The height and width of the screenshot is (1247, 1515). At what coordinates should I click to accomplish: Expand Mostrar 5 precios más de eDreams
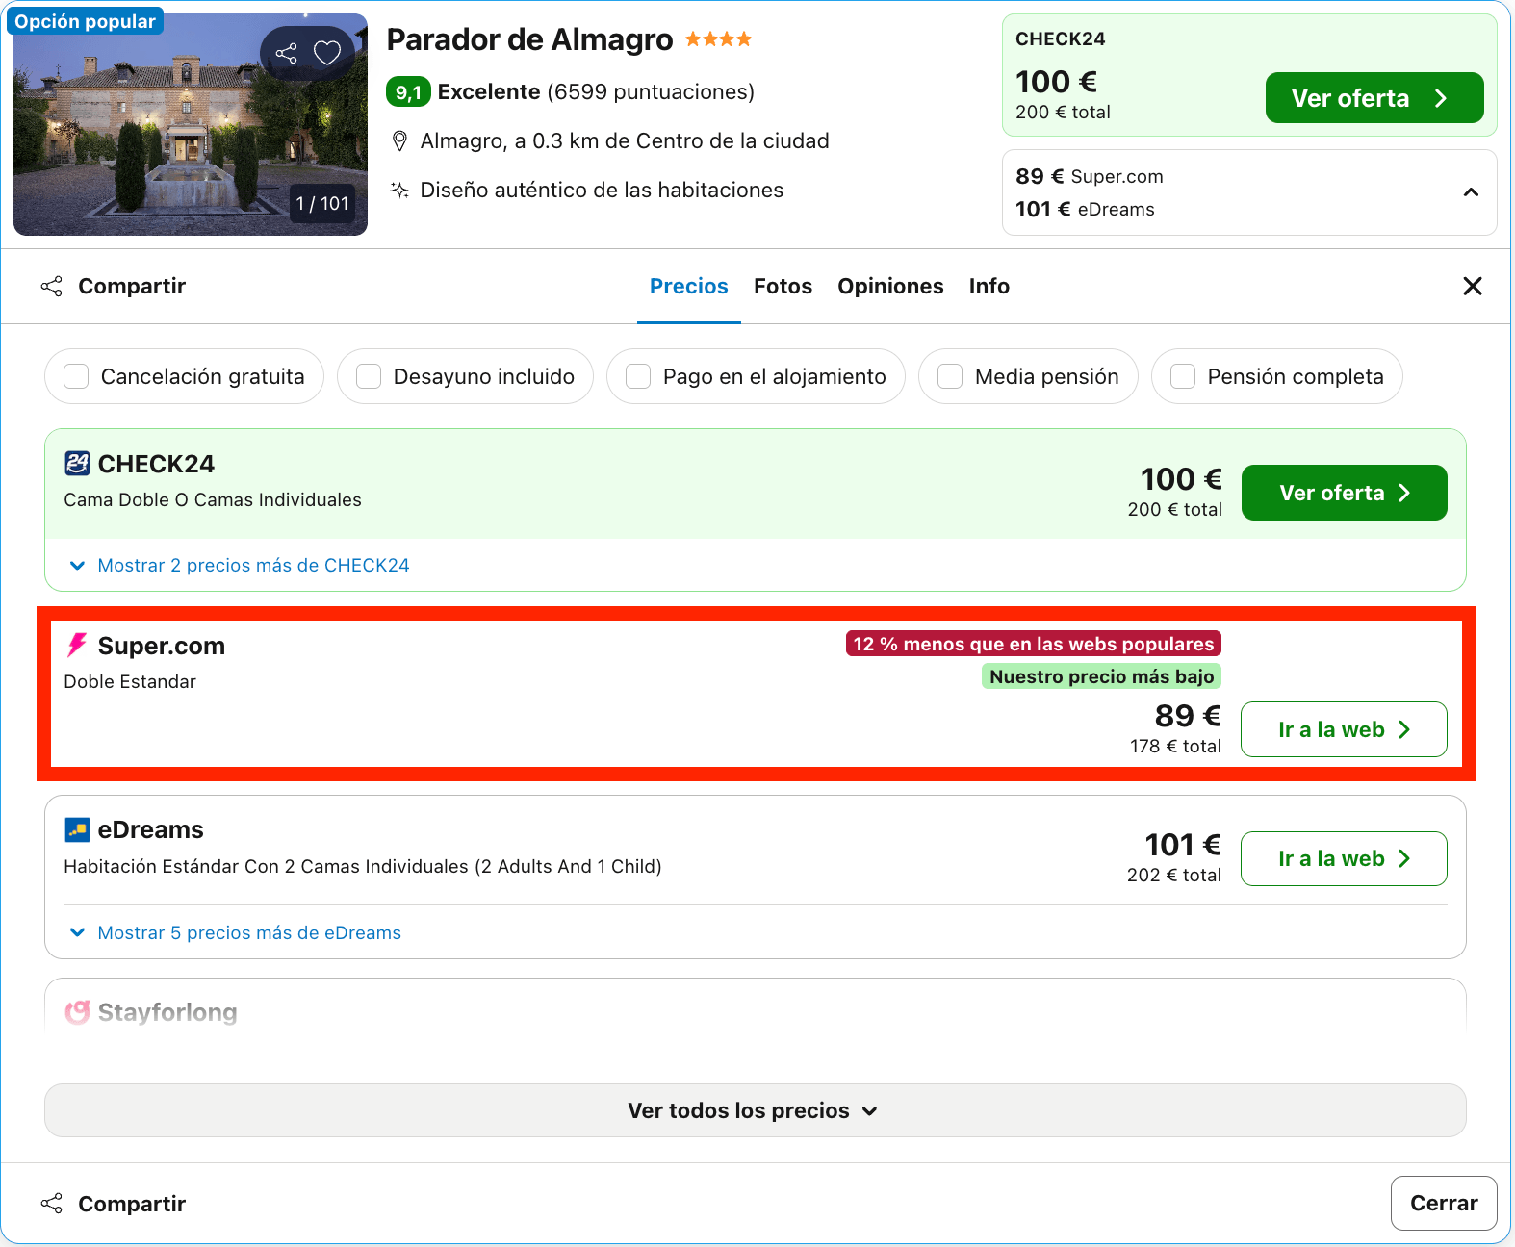pyautogui.click(x=236, y=932)
